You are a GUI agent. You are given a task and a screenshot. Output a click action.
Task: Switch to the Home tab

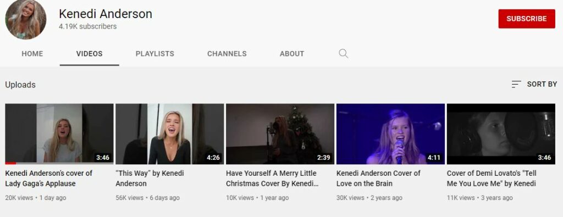coord(32,54)
